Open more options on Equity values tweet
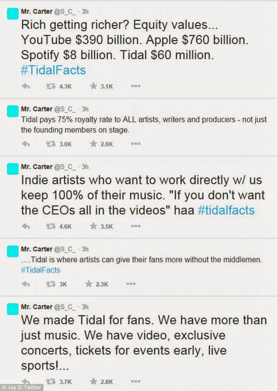This screenshot has width=278, height=391. 135,86
